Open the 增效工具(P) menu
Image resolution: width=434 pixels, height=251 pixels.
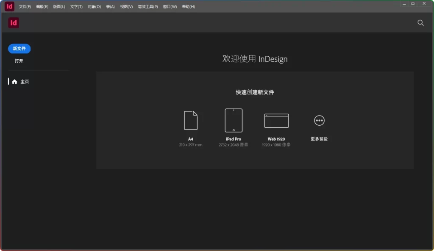[147, 6]
